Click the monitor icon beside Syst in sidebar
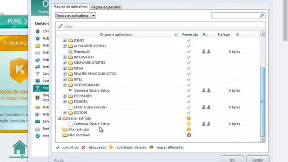Screen dimensions: 288x162 37,81
